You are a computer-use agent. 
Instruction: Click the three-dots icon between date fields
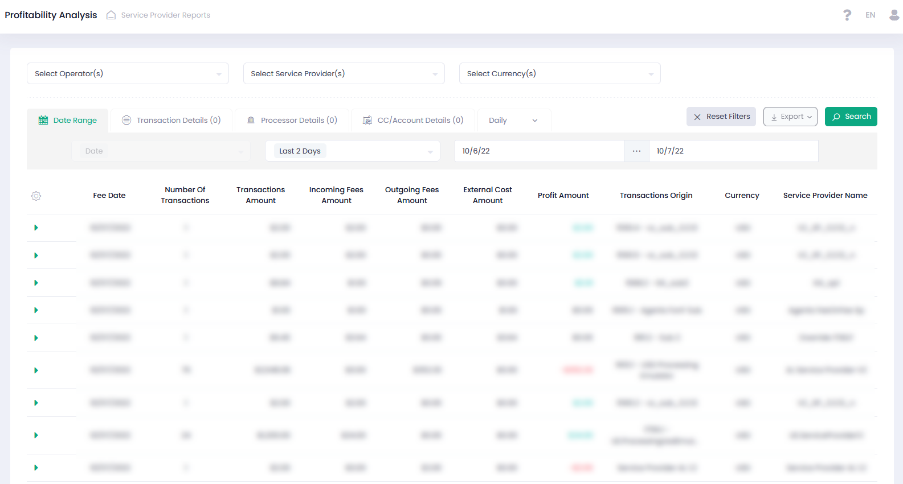point(636,151)
